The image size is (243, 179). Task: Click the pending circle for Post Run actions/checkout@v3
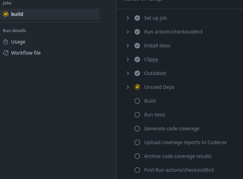coord(137,170)
